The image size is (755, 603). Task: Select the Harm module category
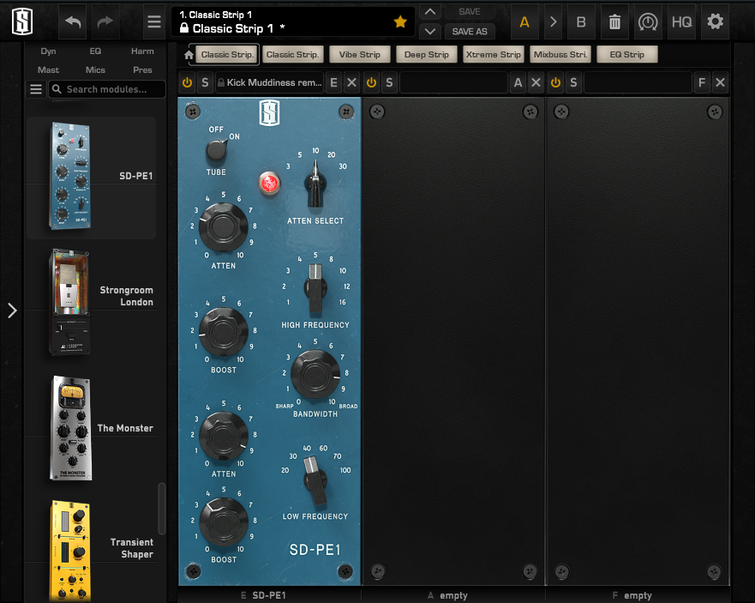[142, 51]
